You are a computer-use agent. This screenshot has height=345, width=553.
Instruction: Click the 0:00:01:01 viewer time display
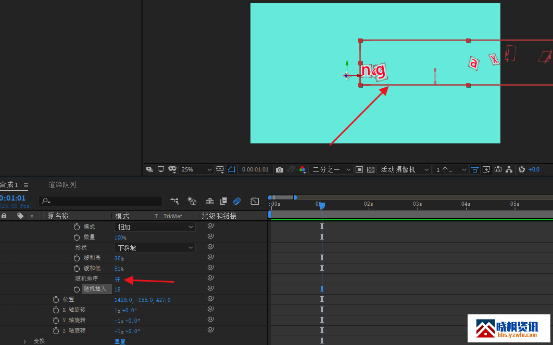coord(255,170)
